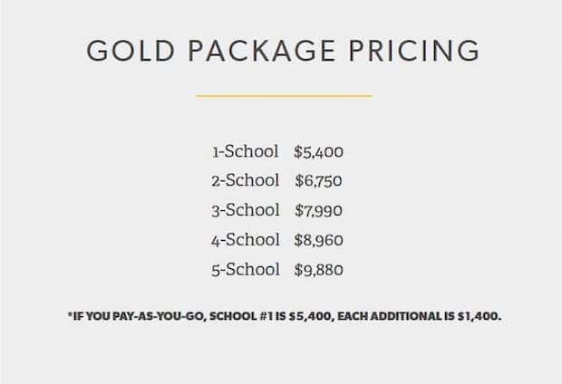Select the $6,750 price
This screenshot has height=384, width=562.
319,181
